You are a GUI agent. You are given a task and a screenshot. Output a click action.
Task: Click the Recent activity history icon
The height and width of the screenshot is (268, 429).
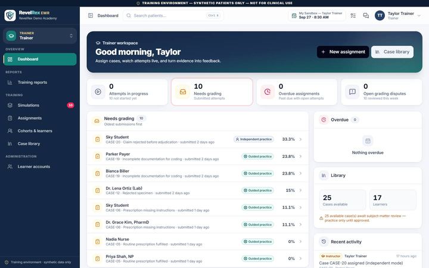(x=324, y=242)
